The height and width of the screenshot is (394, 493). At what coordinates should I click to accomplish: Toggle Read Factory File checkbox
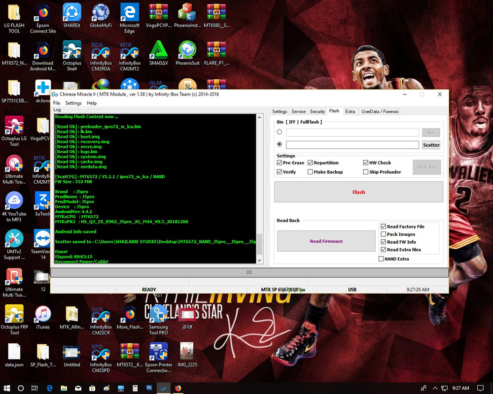[x=383, y=226]
